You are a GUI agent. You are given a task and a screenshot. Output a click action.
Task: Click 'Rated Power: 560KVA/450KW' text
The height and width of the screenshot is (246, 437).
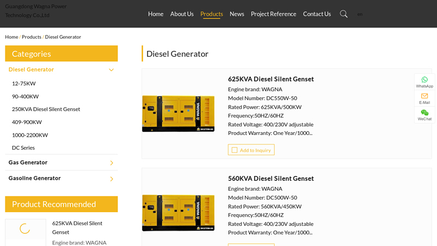click(x=265, y=207)
